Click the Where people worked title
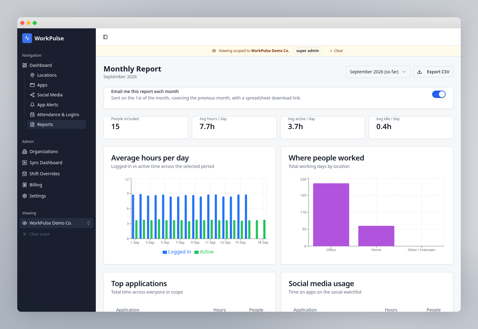 coord(326,158)
